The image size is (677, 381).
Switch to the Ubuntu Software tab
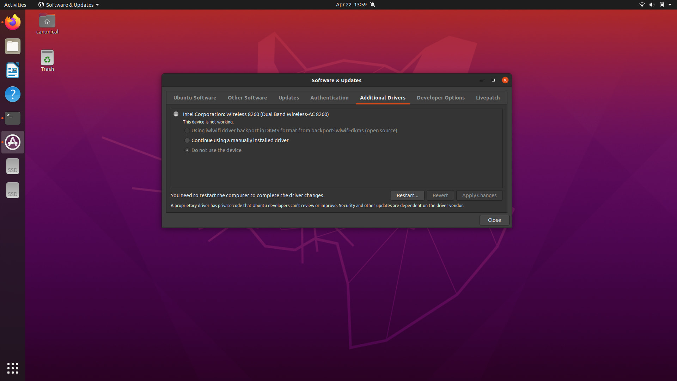click(195, 98)
